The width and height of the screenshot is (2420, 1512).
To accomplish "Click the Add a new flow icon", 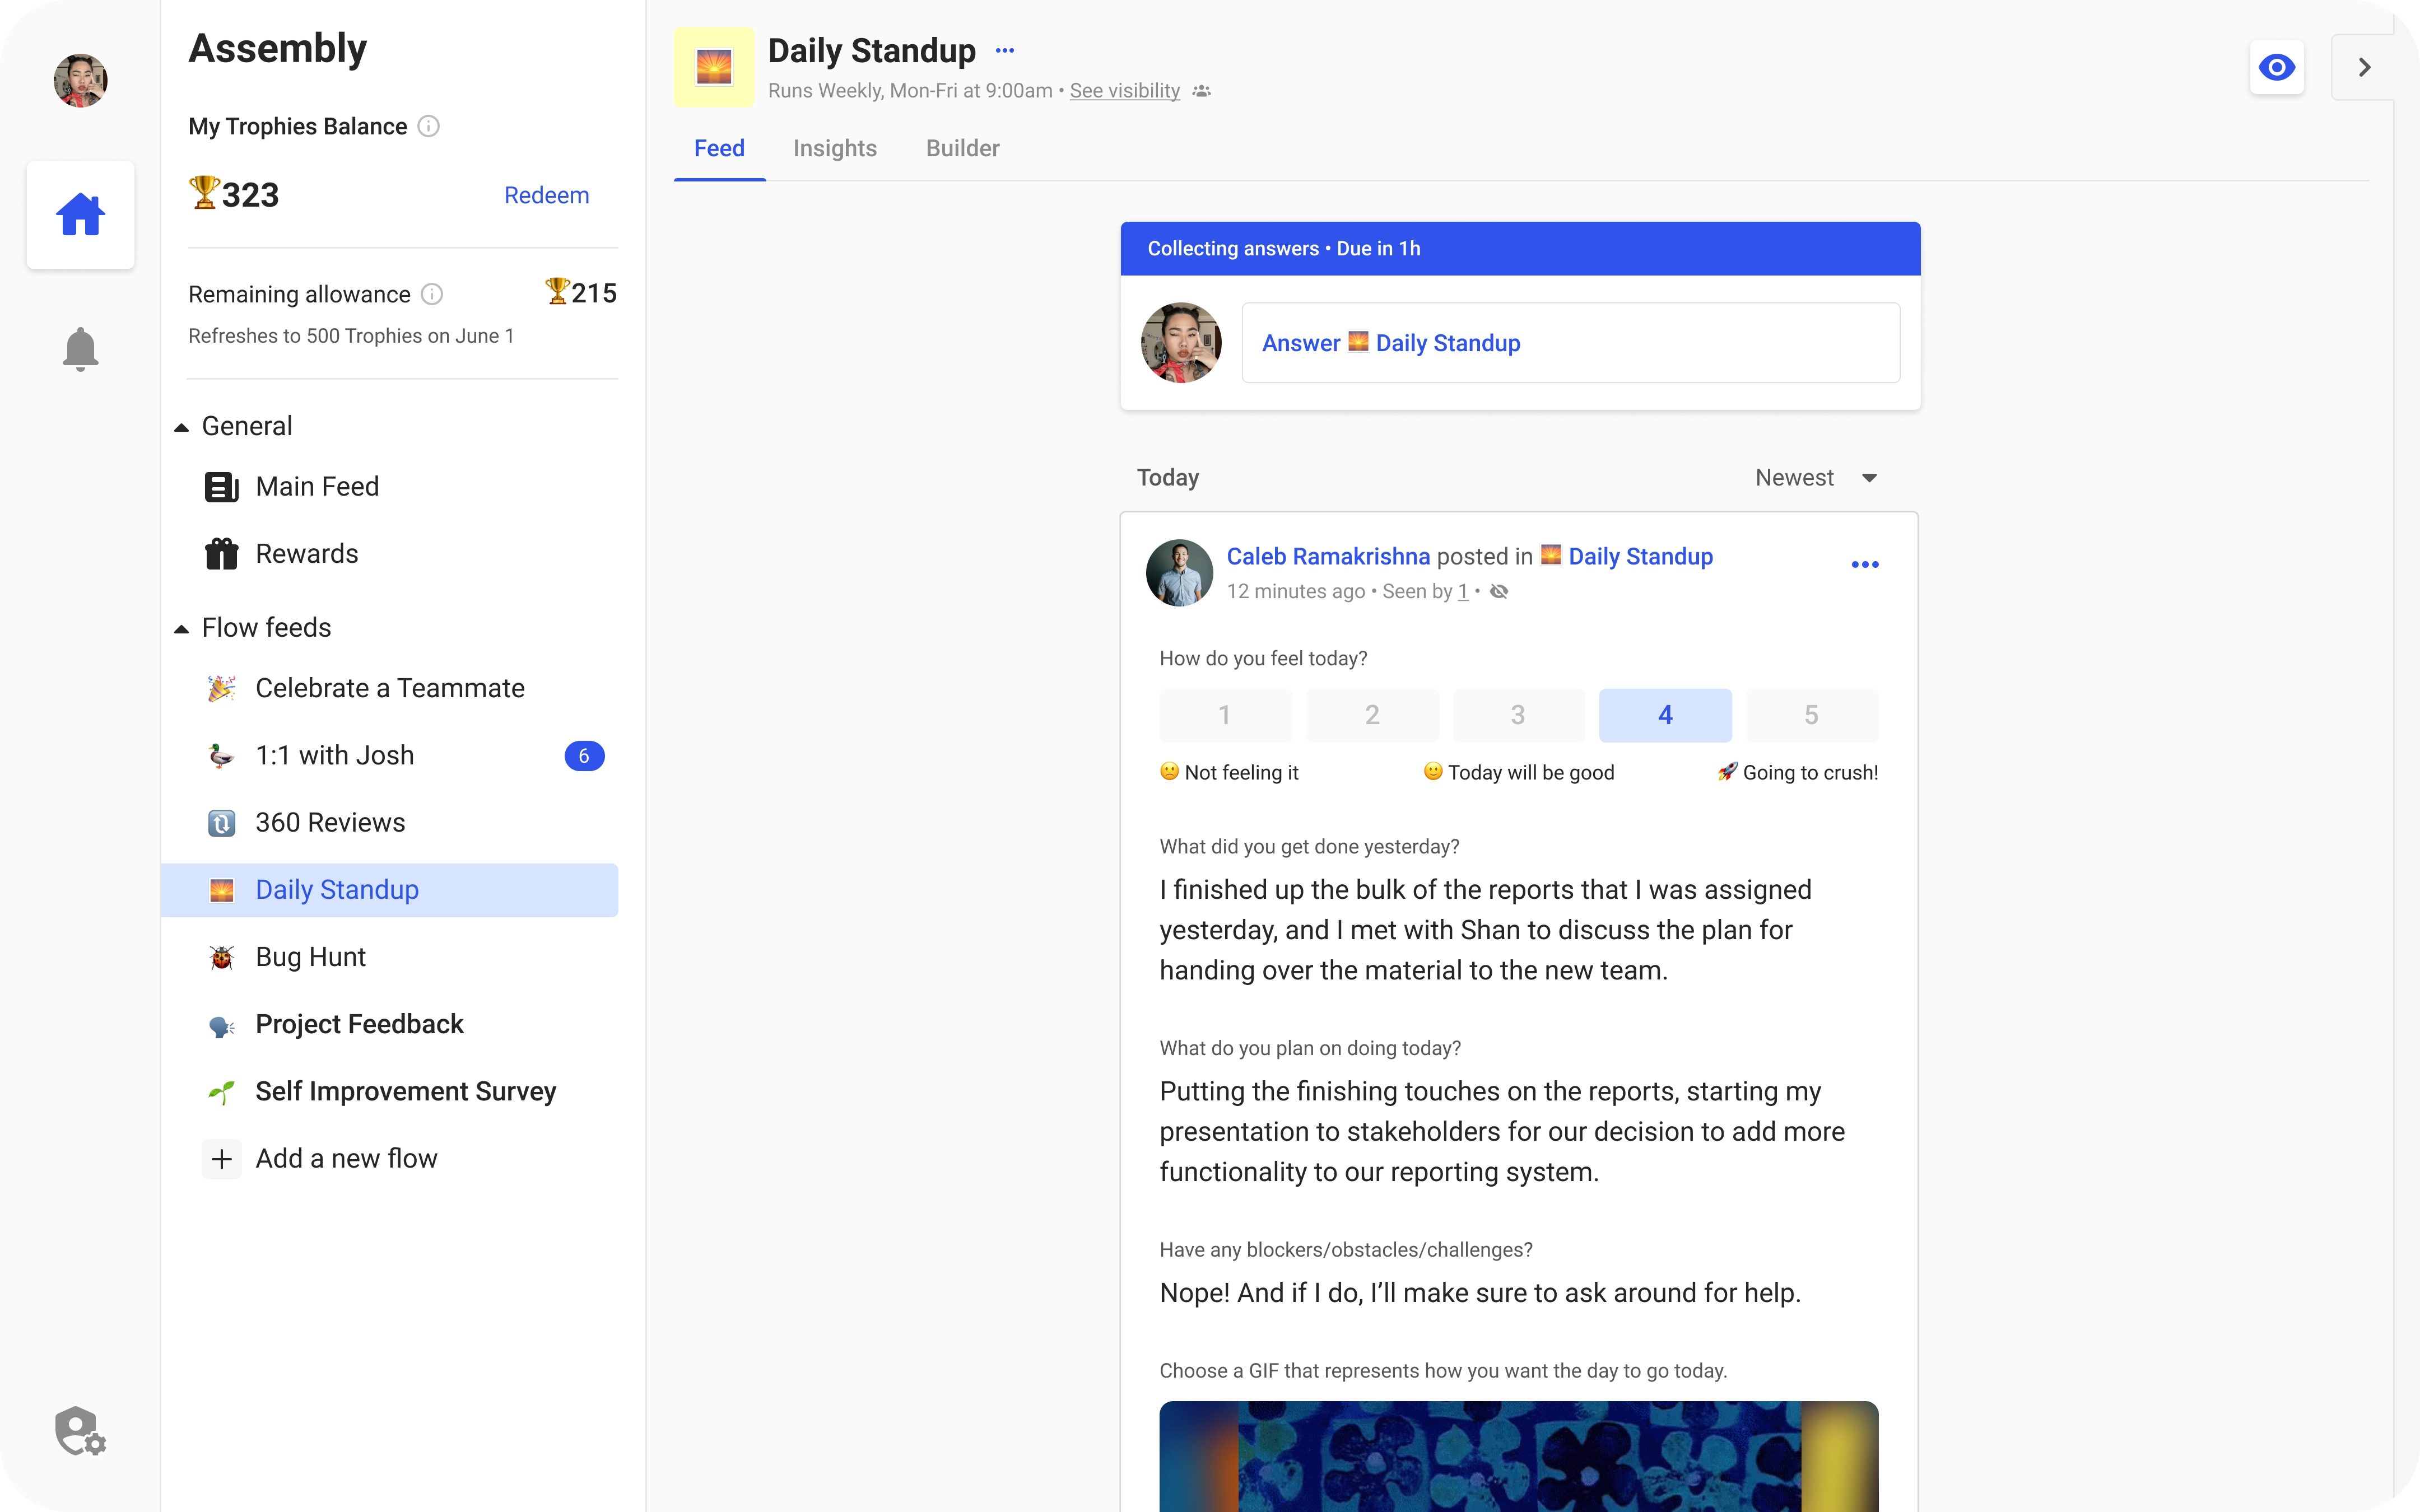I will pyautogui.click(x=221, y=1156).
